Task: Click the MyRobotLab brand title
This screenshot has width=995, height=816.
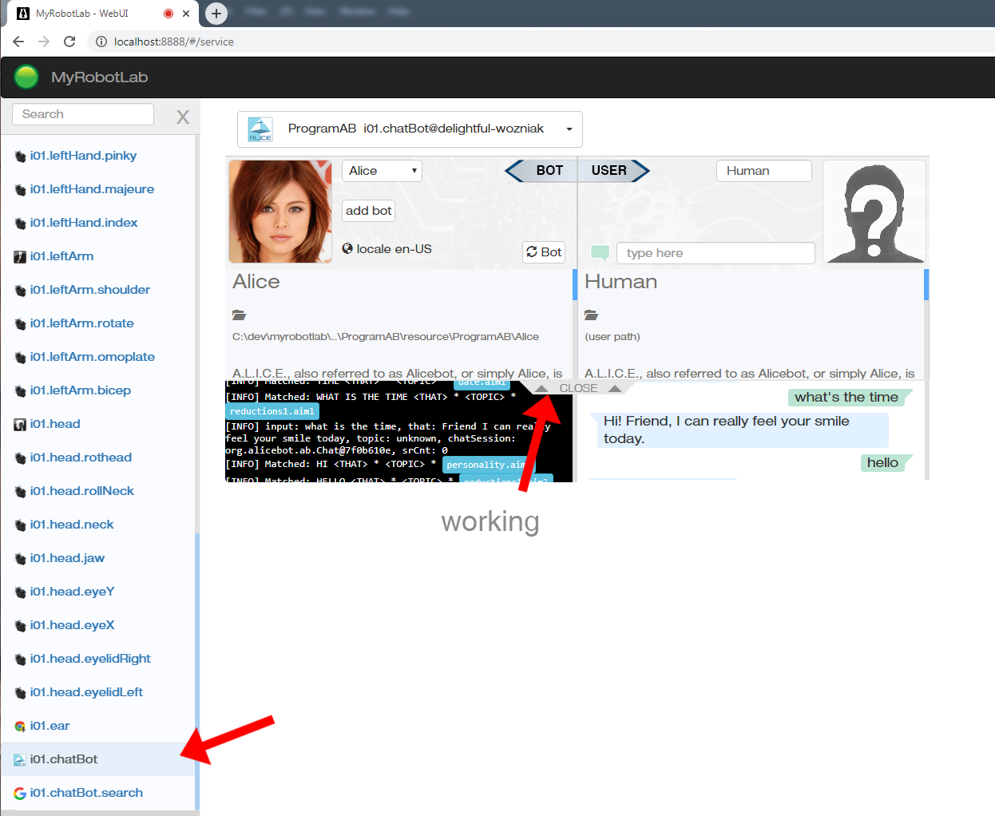Action: tap(99, 77)
